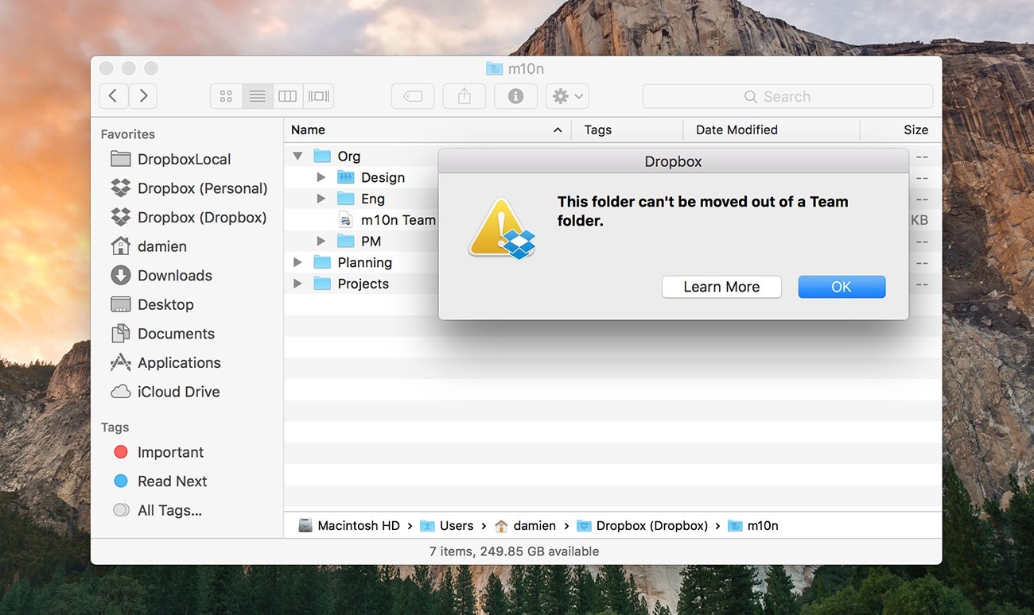
Task: Switch to column view
Action: click(288, 96)
